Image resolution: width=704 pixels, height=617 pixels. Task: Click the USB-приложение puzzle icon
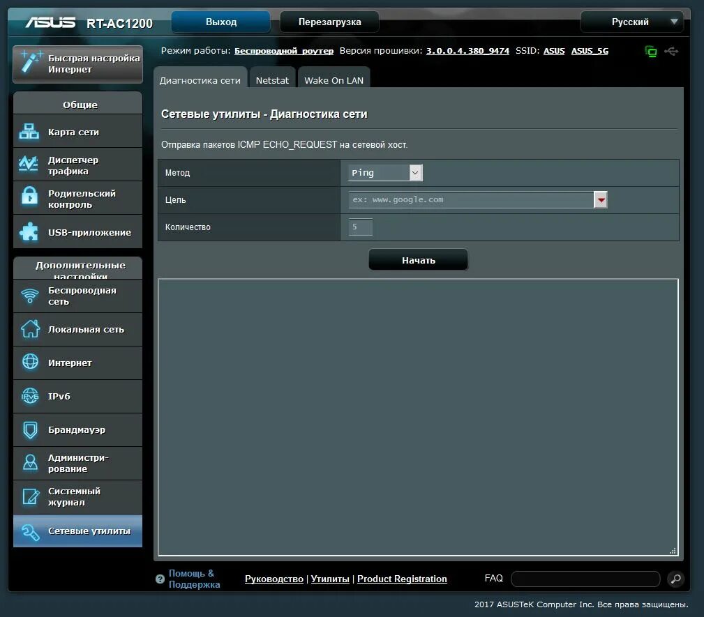click(x=29, y=232)
